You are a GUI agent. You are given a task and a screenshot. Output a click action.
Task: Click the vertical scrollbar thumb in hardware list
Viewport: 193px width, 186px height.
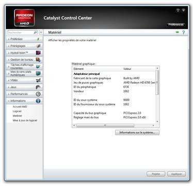(157, 82)
